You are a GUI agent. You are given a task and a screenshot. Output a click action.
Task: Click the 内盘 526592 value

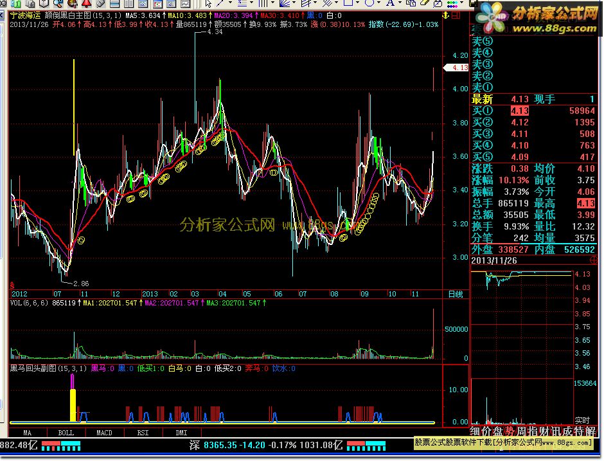[x=580, y=249]
